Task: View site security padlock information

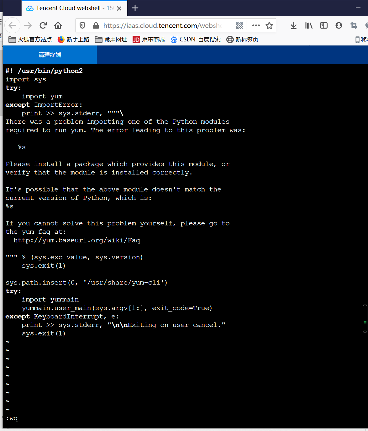Action: (96, 25)
